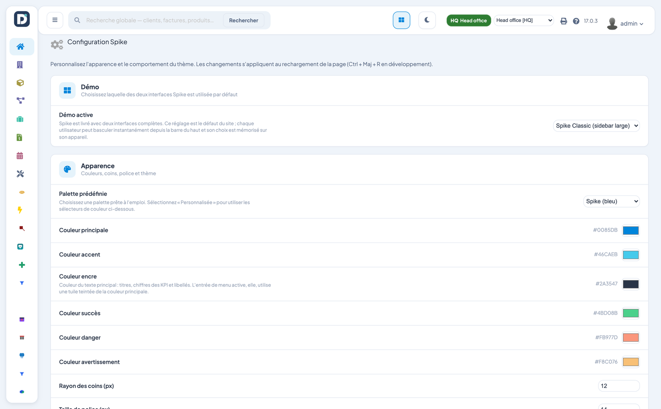The height and width of the screenshot is (409, 661).
Task: Focus the global search input field
Action: [151, 20]
